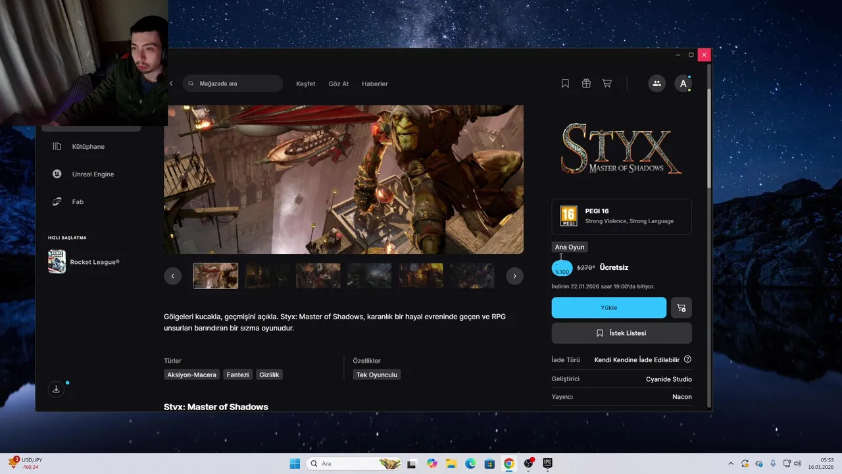Open the account avatar A menu

683,84
